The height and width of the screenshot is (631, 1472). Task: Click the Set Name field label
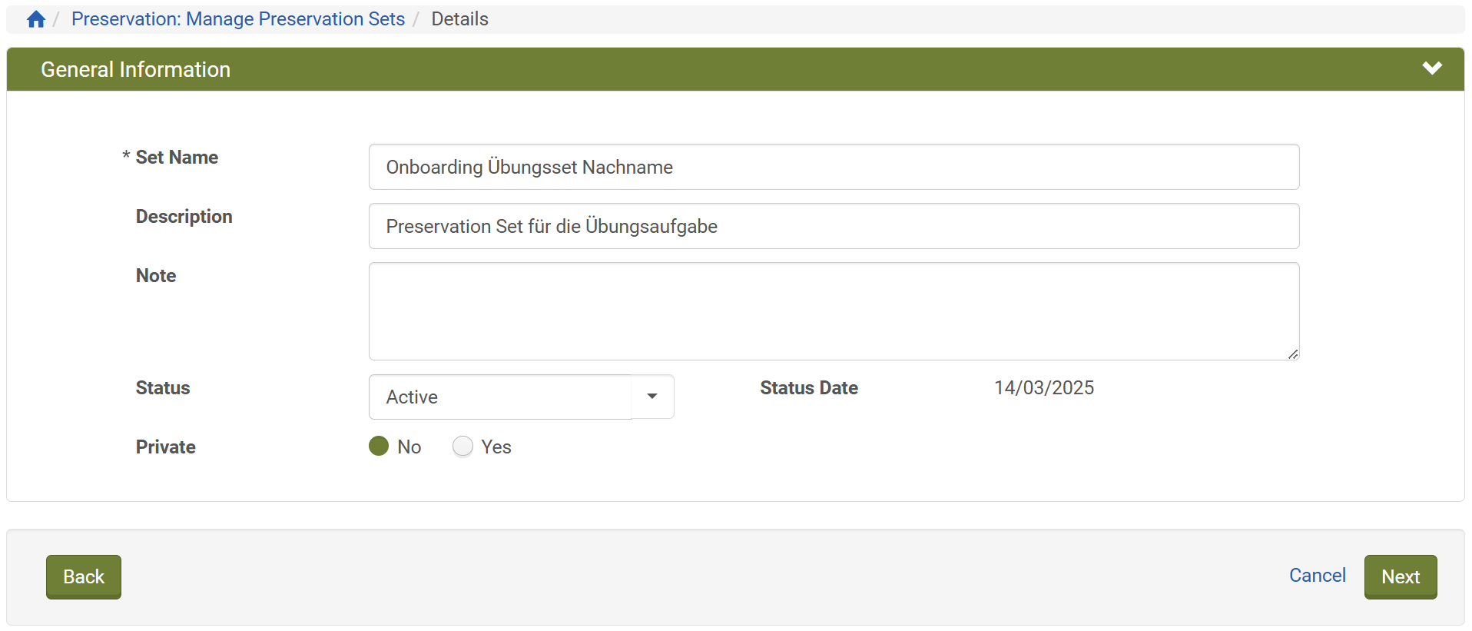(177, 158)
